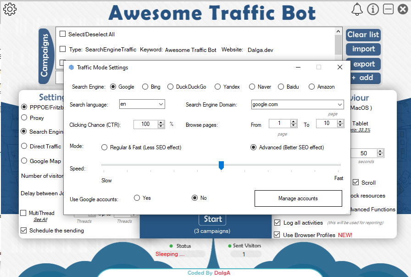
Task: Click the add campaign button
Action: tap(365, 78)
